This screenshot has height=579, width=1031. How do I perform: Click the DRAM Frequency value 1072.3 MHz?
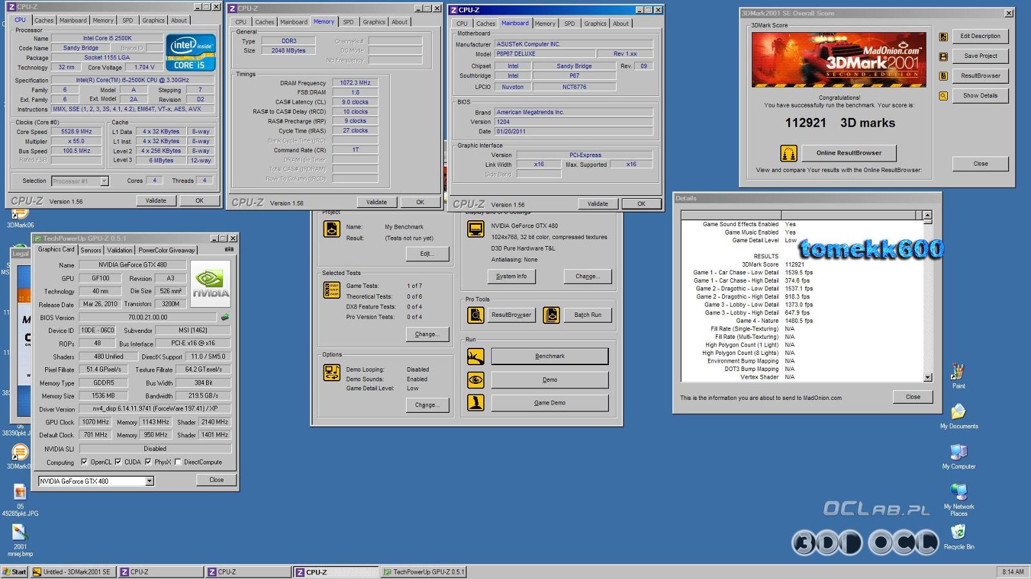pyautogui.click(x=355, y=82)
